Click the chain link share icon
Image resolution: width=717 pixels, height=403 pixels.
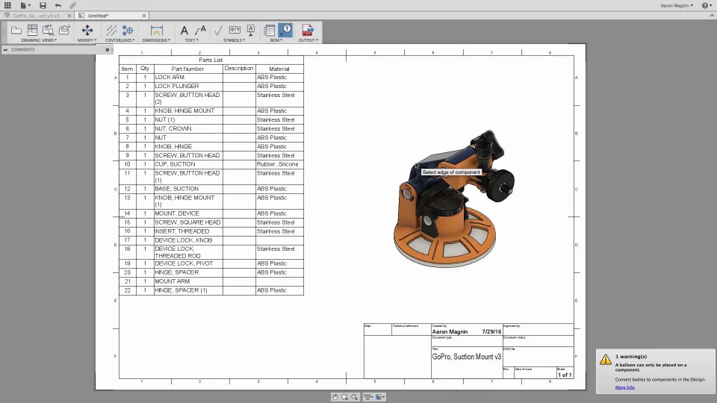pyautogui.click(x=72, y=5)
